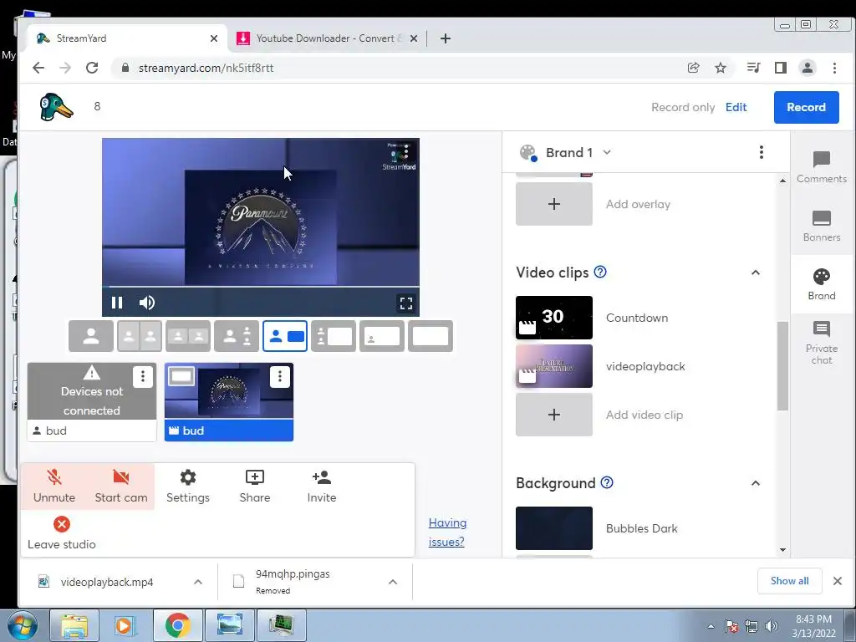Open options menu on bud camera tile
The width and height of the screenshot is (856, 642).
pos(142,376)
